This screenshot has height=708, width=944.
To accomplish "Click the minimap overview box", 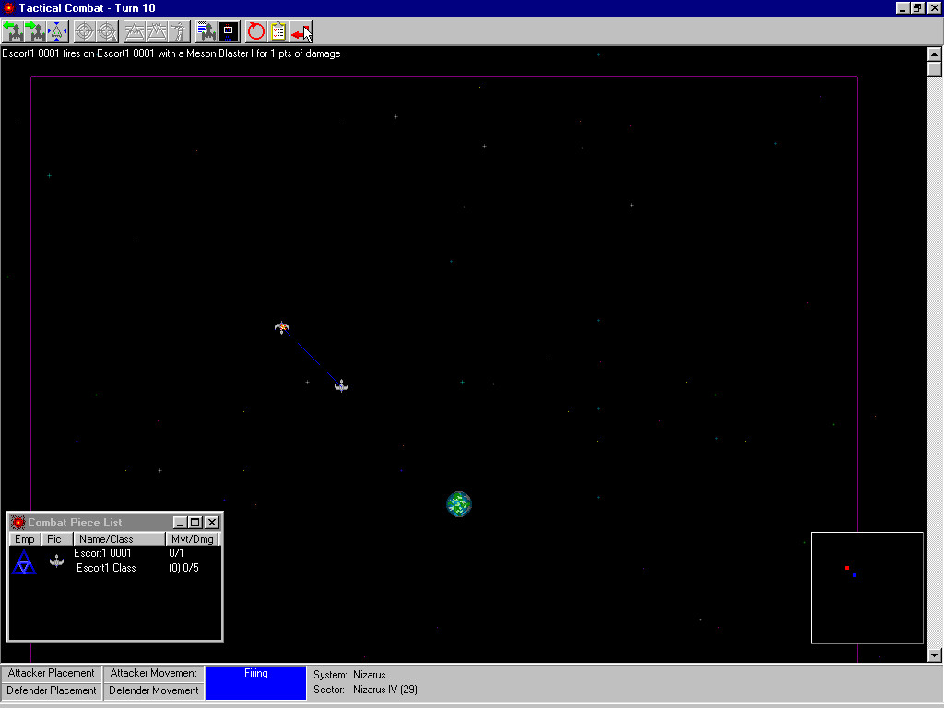I will click(867, 588).
